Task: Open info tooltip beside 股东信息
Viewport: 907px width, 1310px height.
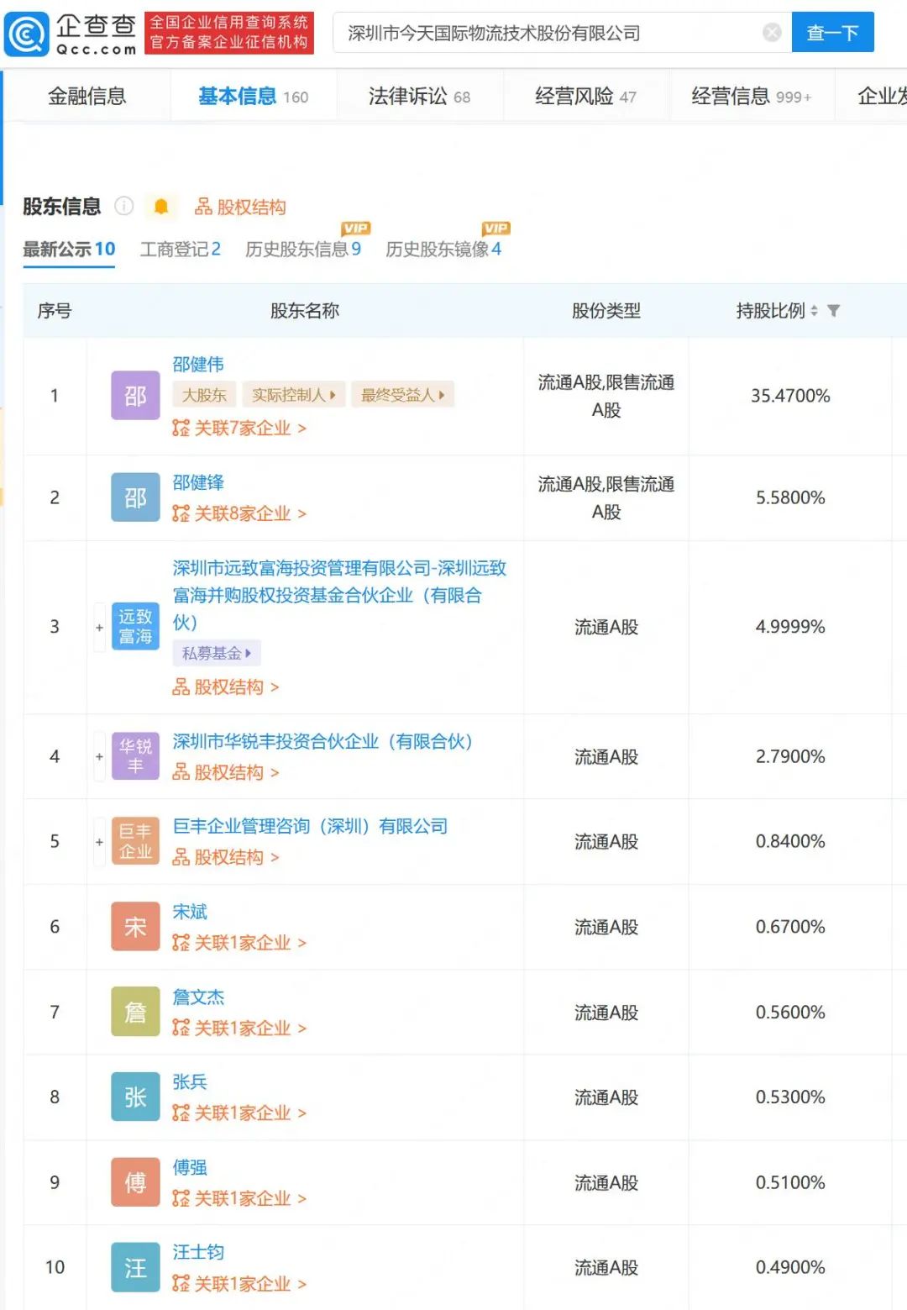Action: (124, 206)
